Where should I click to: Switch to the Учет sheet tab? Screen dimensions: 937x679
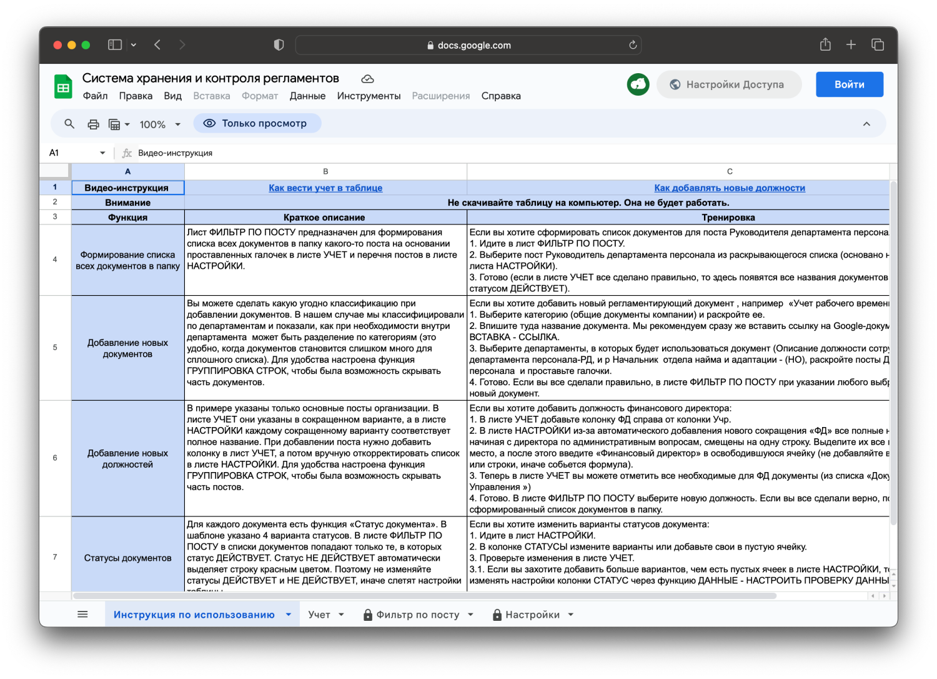click(x=319, y=615)
